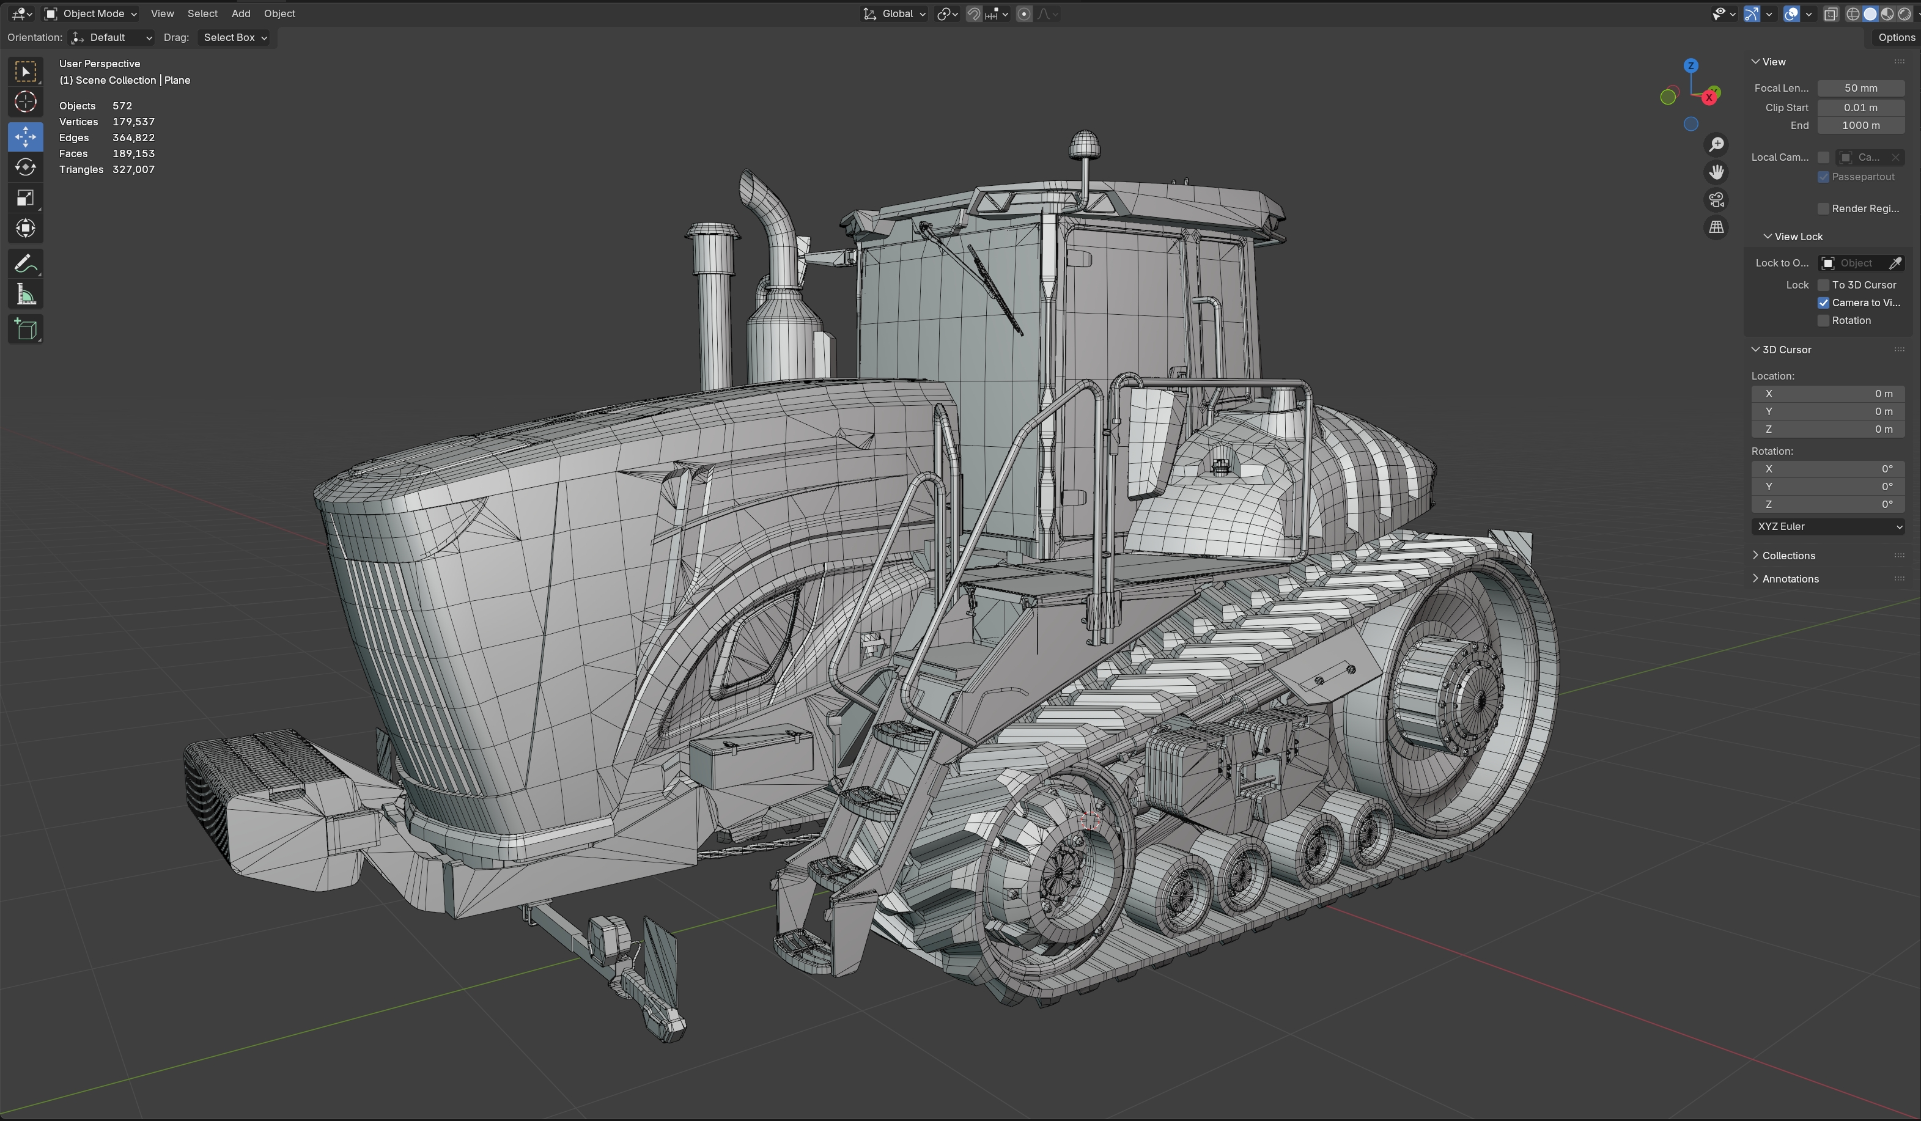
Task: Open the Object Mode dropdown
Action: (90, 13)
